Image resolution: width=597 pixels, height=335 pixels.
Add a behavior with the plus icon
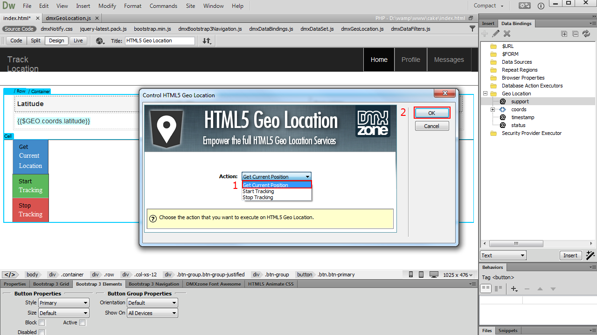(514, 289)
